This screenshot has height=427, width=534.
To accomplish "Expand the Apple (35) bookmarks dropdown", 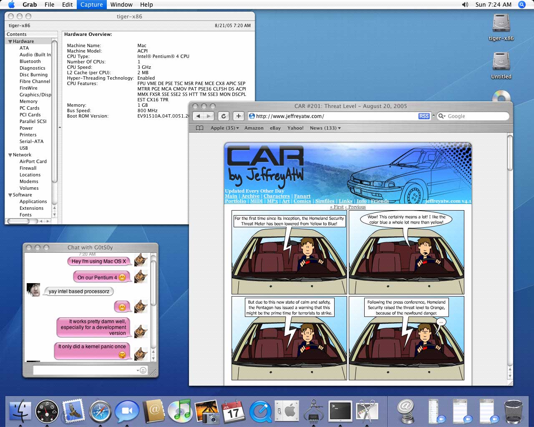I will pyautogui.click(x=225, y=128).
